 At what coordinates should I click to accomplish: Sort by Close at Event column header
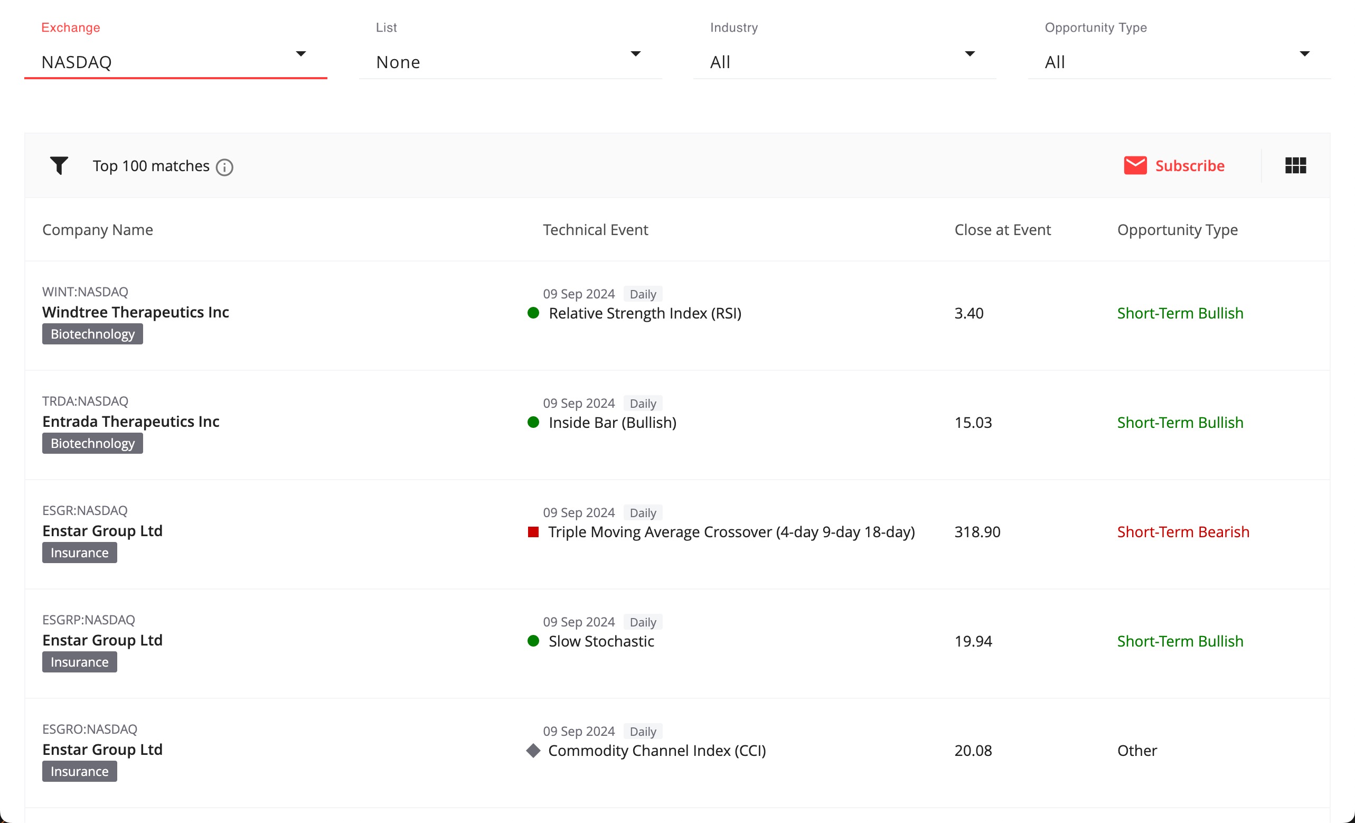point(1002,230)
